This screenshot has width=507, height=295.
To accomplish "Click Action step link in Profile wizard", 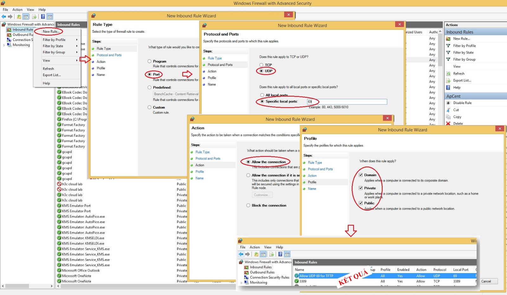I will [312, 175].
